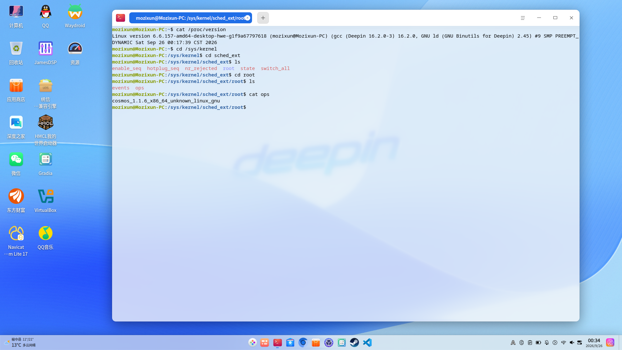Select the mozixun@Mozixun-PC terminal tab
The height and width of the screenshot is (350, 622).
point(190,18)
